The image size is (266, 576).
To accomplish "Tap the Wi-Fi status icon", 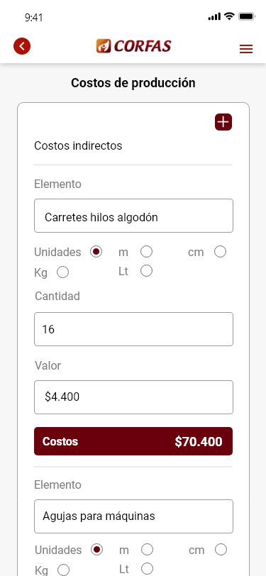I will click(x=230, y=16).
